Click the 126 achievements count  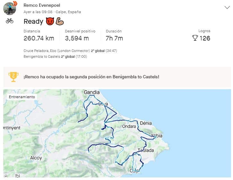coord(205,38)
